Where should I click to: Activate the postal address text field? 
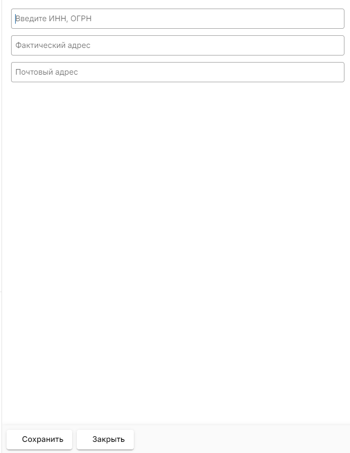coord(178,72)
